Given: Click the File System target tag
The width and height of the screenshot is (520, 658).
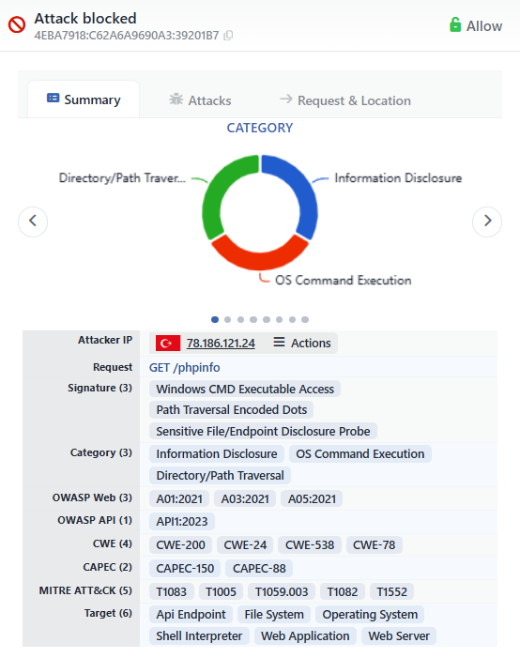Looking at the screenshot, I should click(x=274, y=615).
